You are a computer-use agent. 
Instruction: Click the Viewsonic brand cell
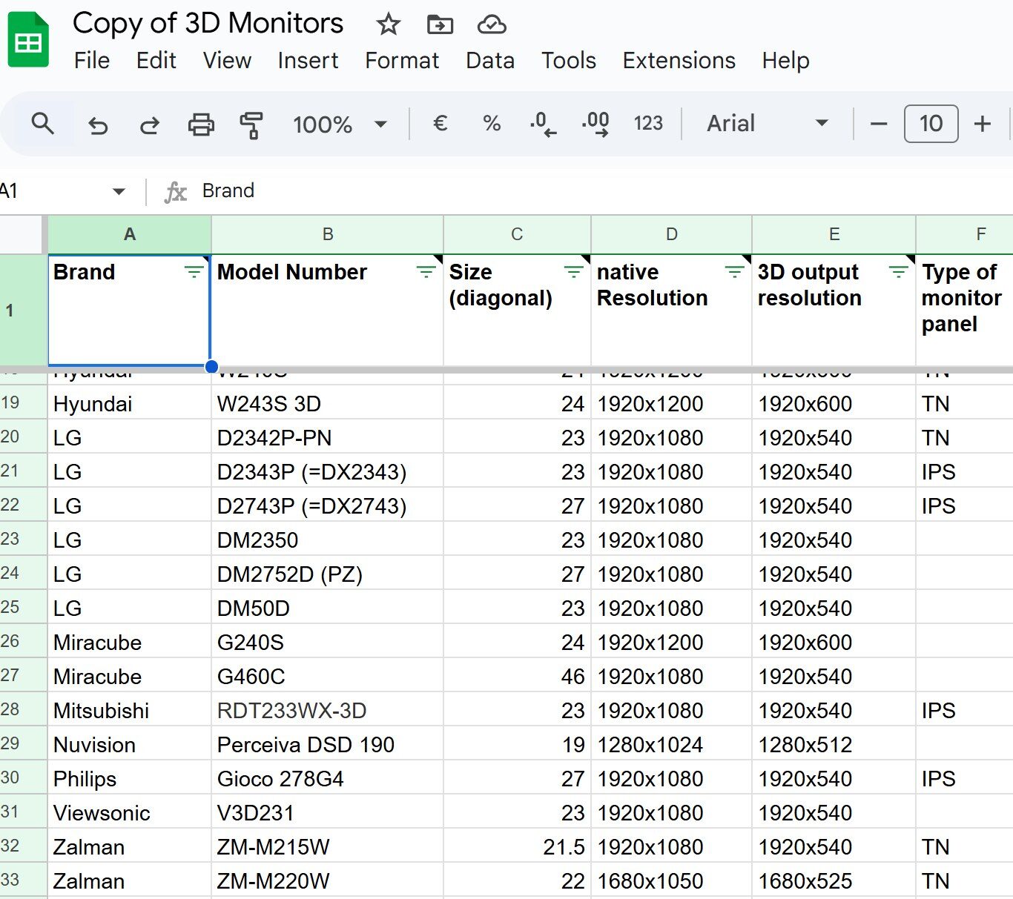point(130,813)
